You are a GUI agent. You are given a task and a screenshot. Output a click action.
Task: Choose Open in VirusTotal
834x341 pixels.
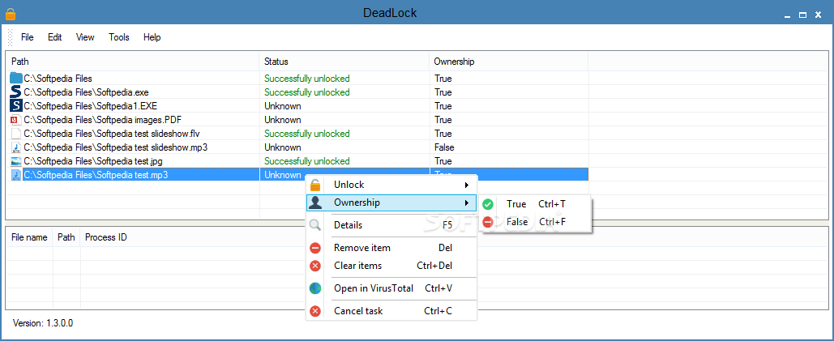391,288
